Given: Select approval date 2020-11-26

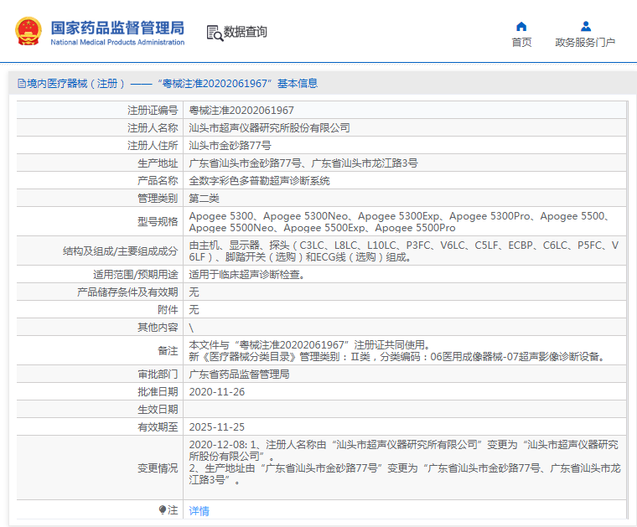Looking at the screenshot, I should coord(217,392).
